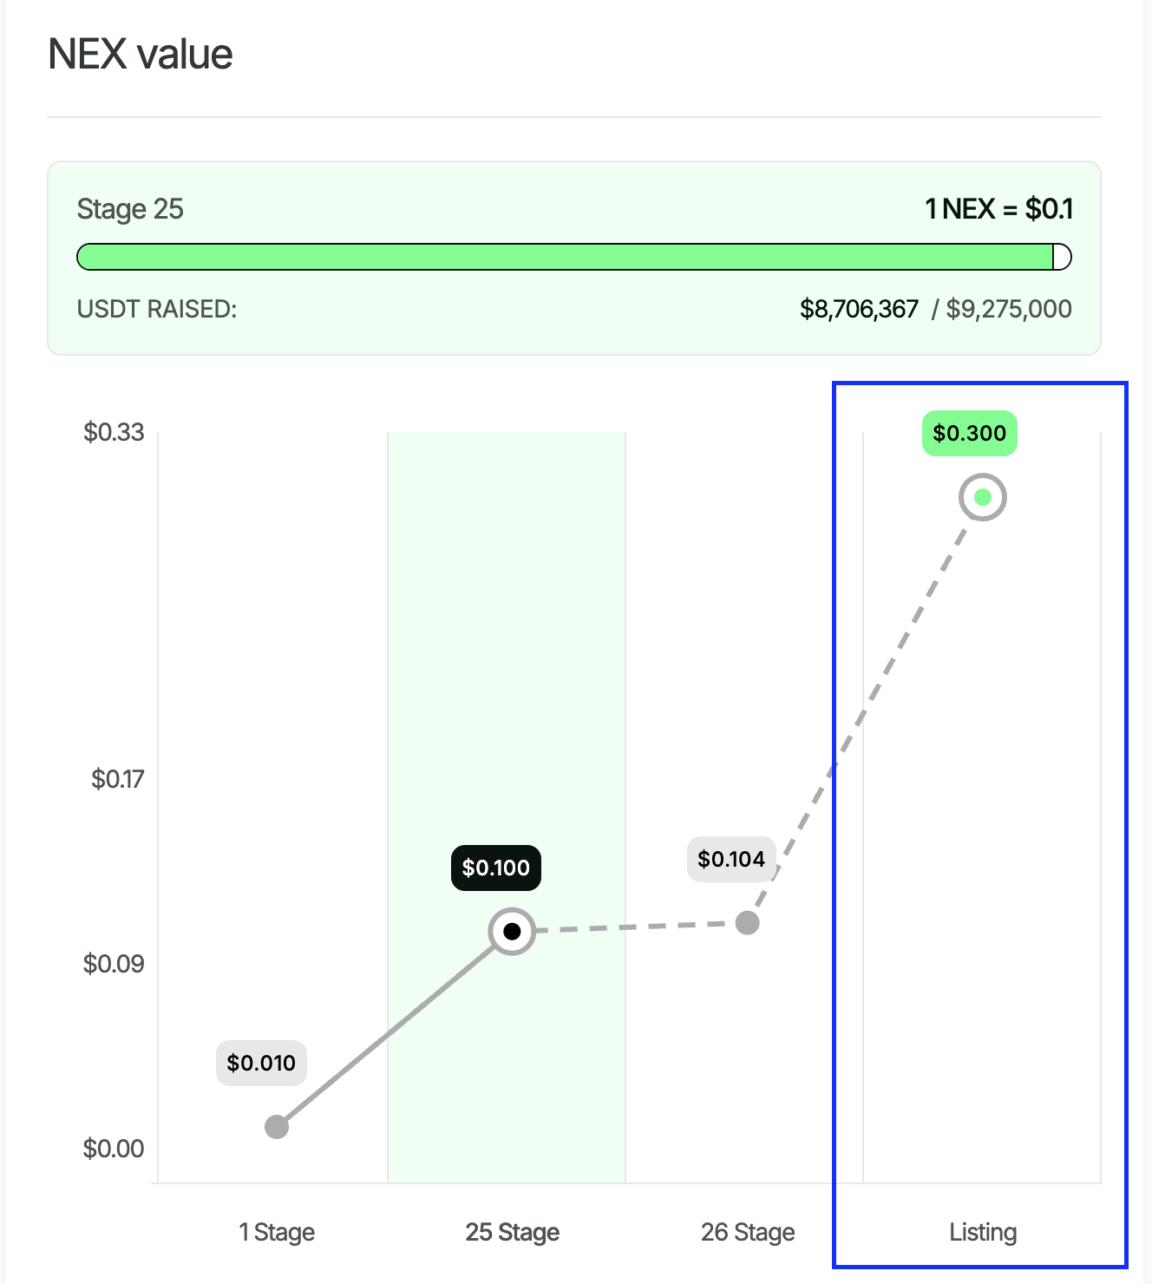Click the 26 Stage gray data point

tap(747, 922)
